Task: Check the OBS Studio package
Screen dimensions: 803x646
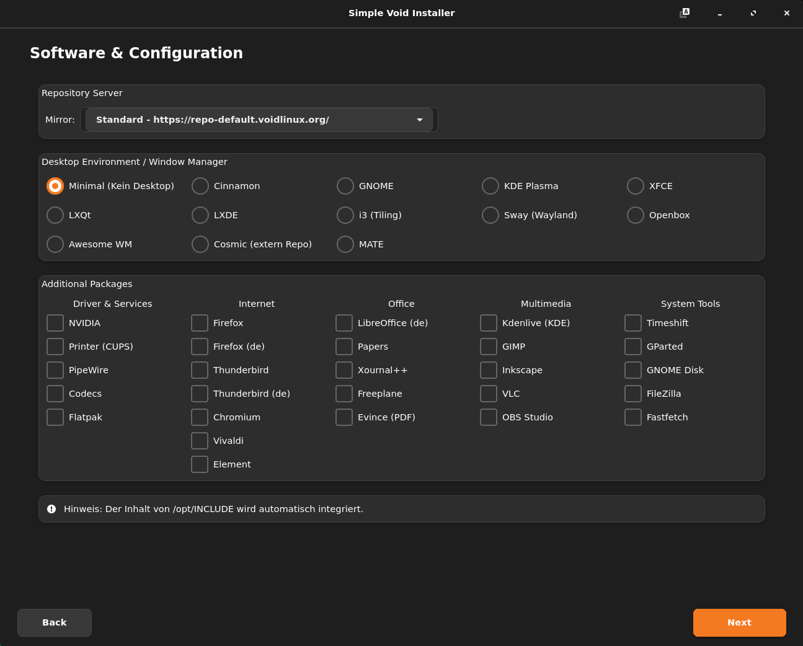Action: [x=489, y=417]
